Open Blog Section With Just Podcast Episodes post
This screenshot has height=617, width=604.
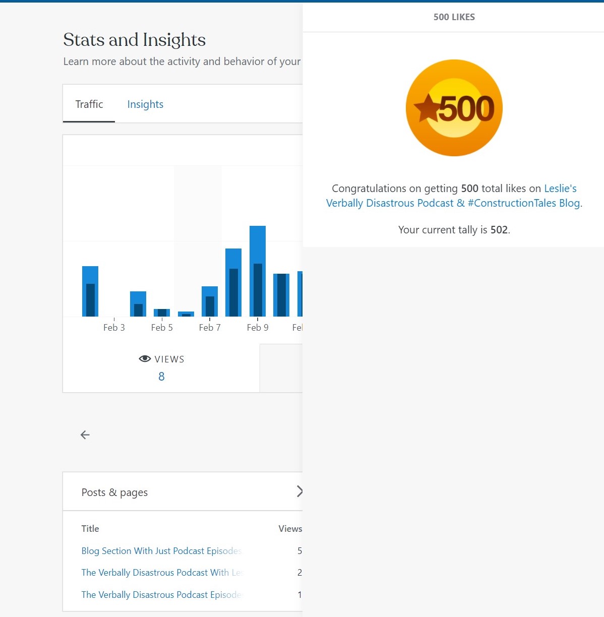161,551
